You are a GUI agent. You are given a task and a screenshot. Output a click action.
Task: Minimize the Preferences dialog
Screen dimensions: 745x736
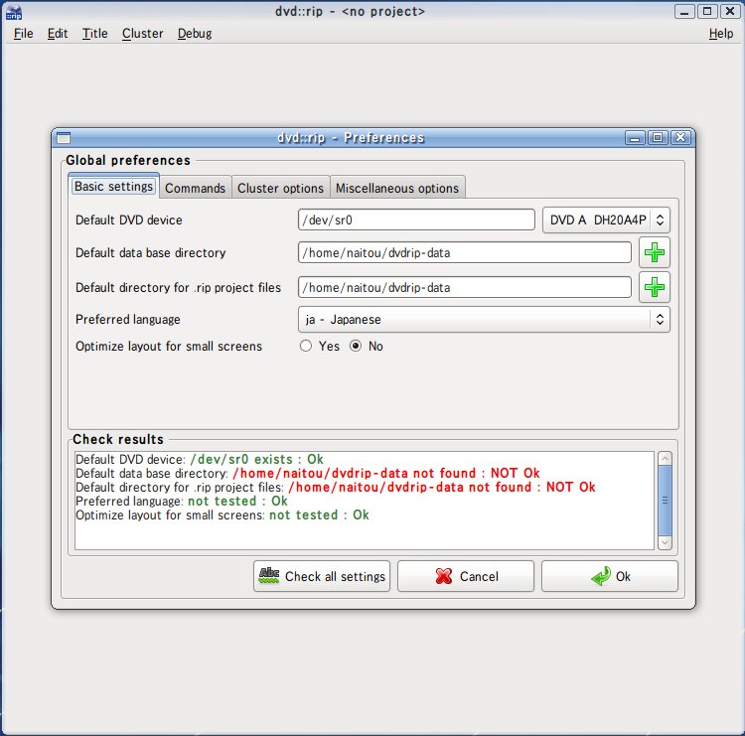click(635, 138)
